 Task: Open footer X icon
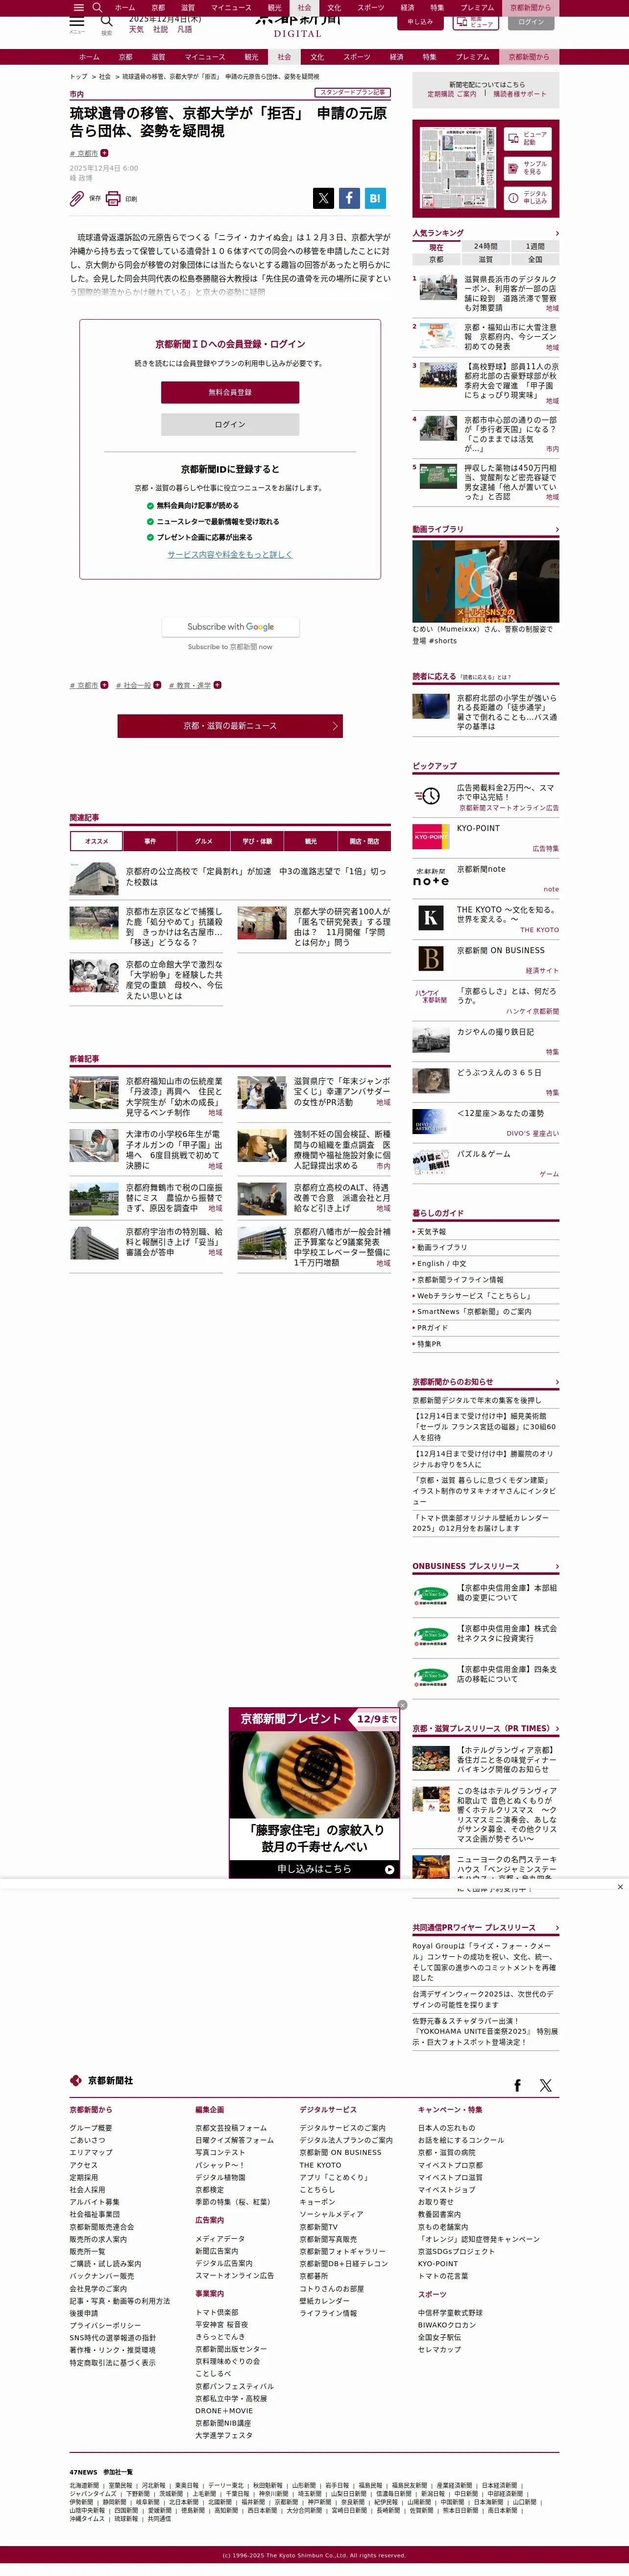[x=545, y=2085]
